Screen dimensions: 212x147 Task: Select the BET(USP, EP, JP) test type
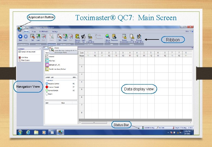(x=53, y=65)
